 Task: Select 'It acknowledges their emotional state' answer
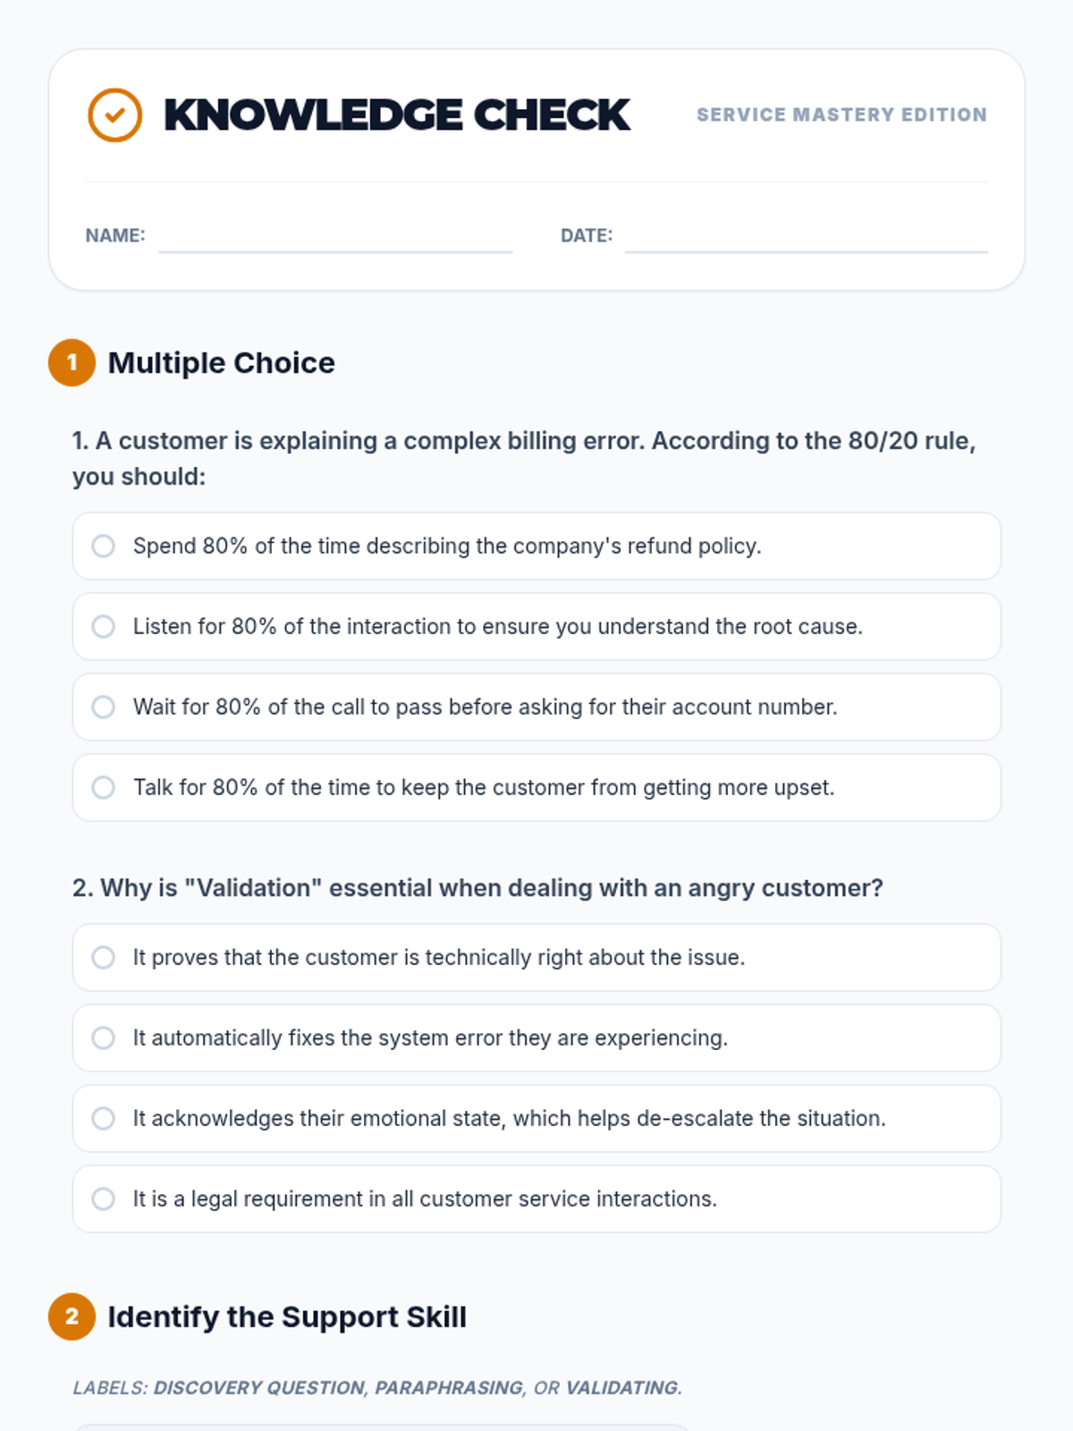pyautogui.click(x=104, y=1118)
